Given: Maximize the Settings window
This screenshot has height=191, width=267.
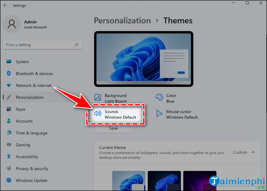Looking at the screenshot, I should point(247,3).
